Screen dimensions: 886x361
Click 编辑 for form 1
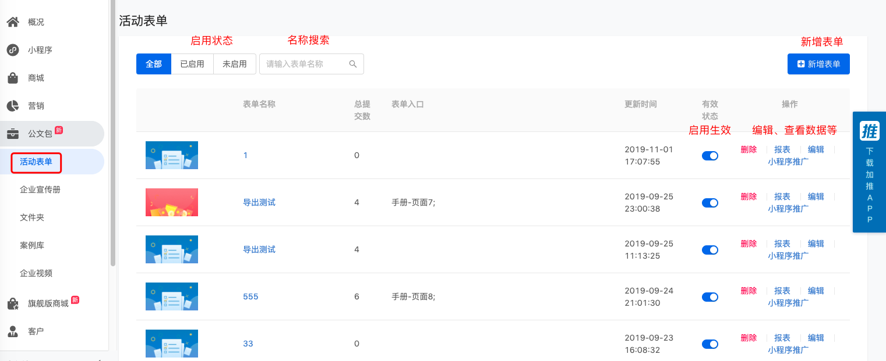[x=816, y=149]
